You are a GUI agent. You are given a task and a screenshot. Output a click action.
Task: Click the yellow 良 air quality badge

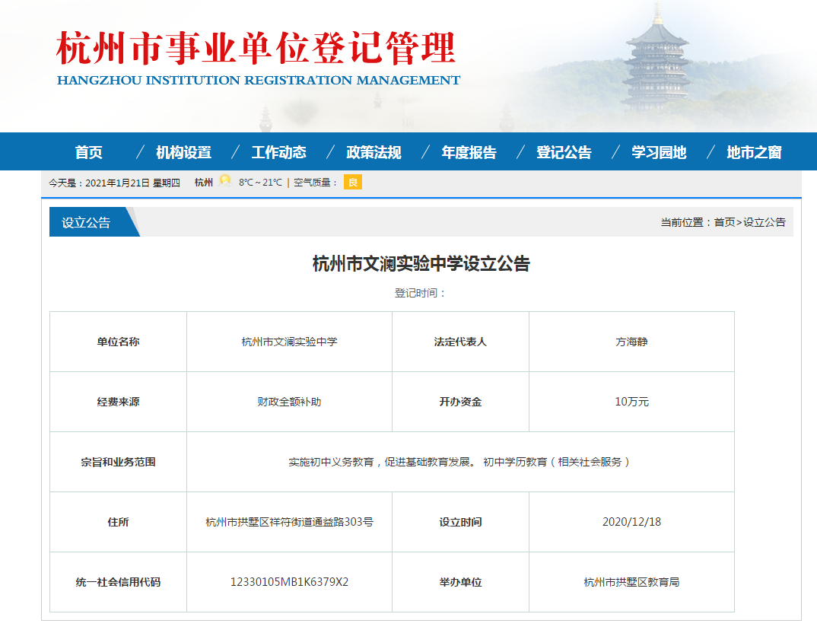pyautogui.click(x=353, y=183)
